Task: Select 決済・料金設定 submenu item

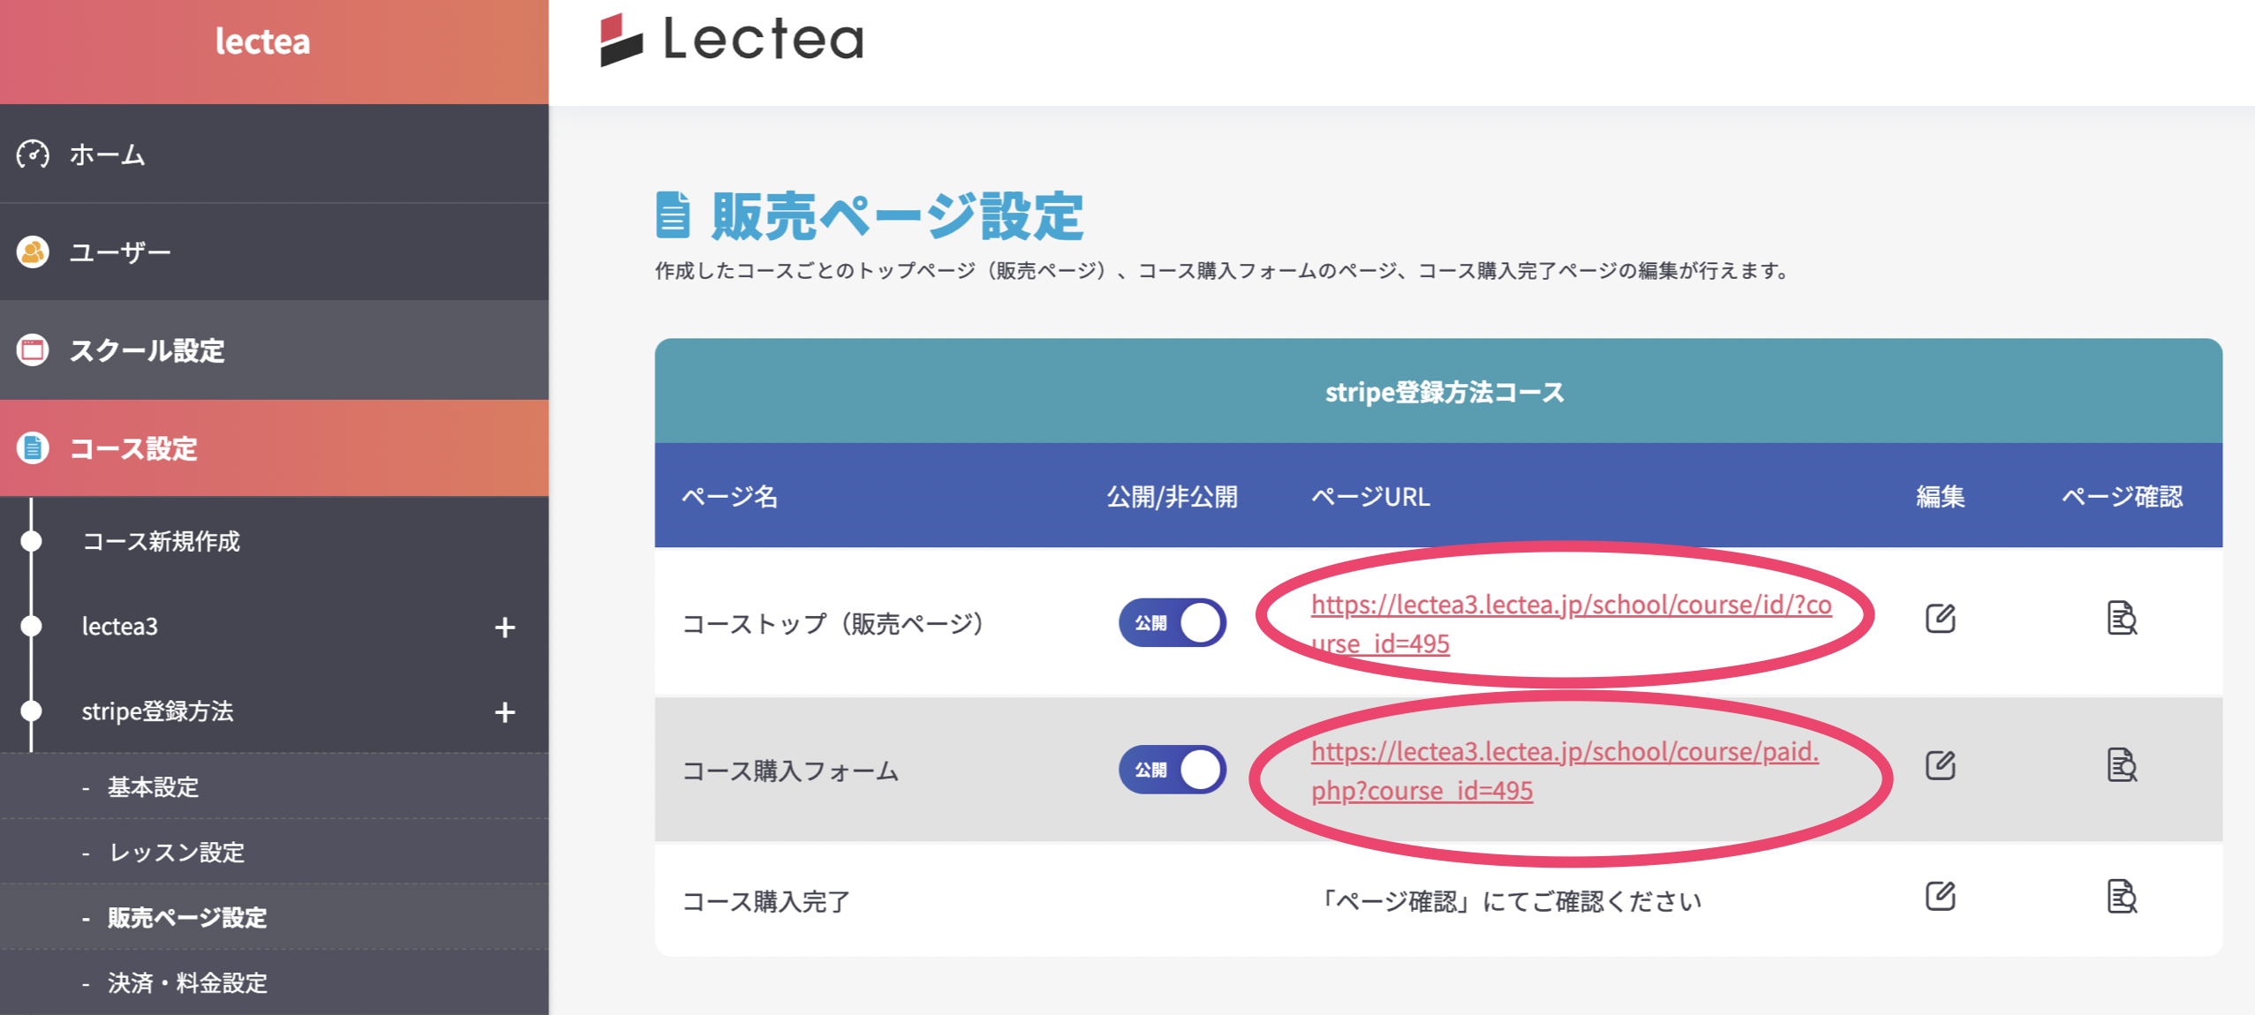Action: (x=187, y=983)
